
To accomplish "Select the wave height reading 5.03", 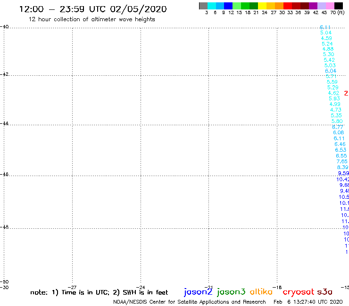I will (330, 65).
